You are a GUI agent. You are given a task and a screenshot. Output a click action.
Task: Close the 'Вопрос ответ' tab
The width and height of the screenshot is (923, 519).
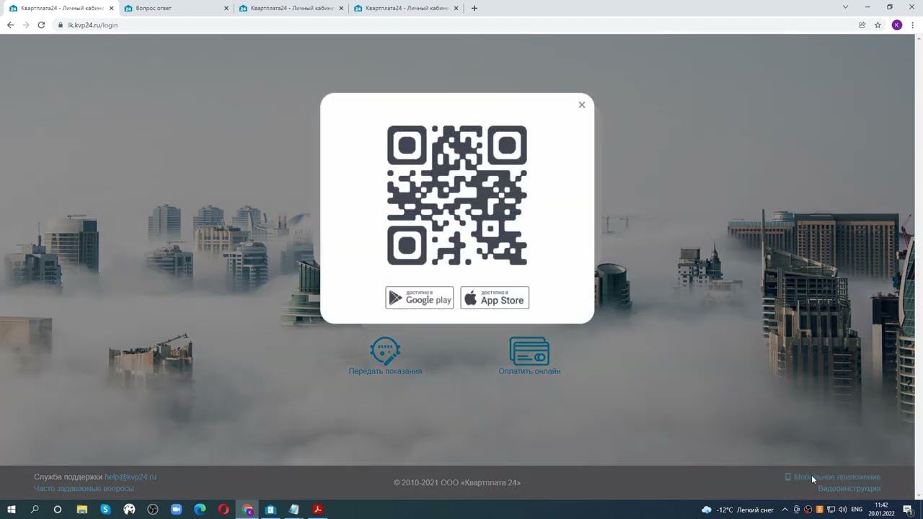click(x=226, y=9)
